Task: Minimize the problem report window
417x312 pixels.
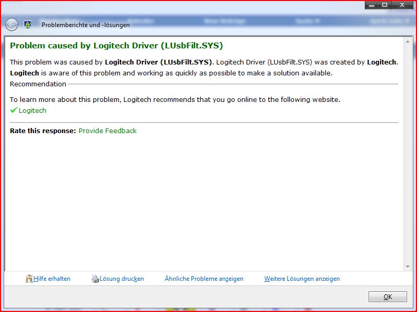Action: click(372, 5)
